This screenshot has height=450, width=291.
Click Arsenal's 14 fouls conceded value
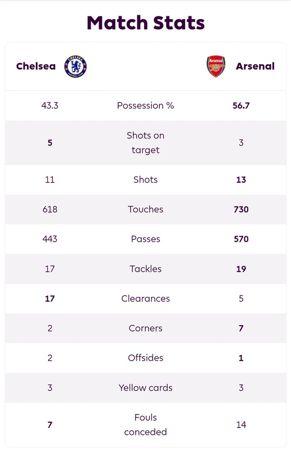241,425
